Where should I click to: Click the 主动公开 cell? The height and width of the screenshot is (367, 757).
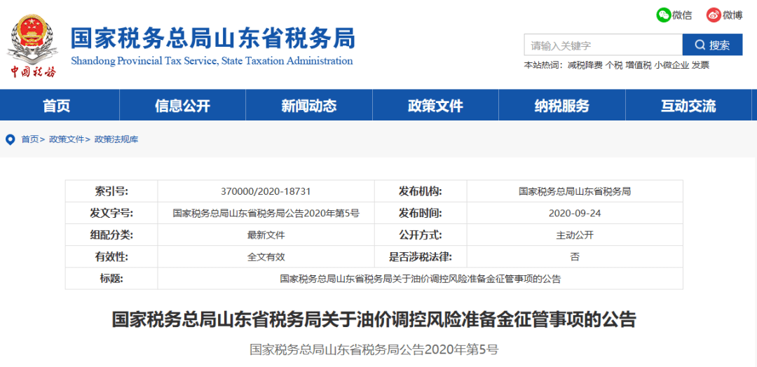(x=575, y=235)
